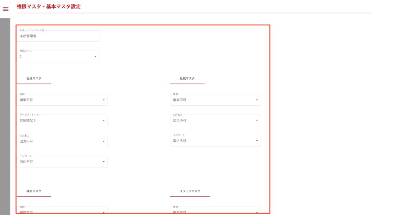Click arrow icon of 役職マスタ 権限 field
The image size is (393, 215).
coord(257,100)
